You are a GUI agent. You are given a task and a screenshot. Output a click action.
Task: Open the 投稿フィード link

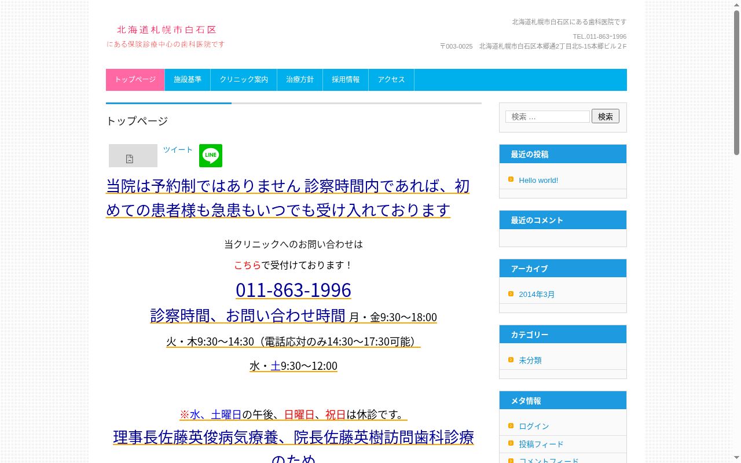click(x=541, y=444)
